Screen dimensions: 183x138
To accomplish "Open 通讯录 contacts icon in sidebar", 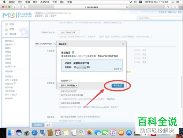I will (6, 34).
